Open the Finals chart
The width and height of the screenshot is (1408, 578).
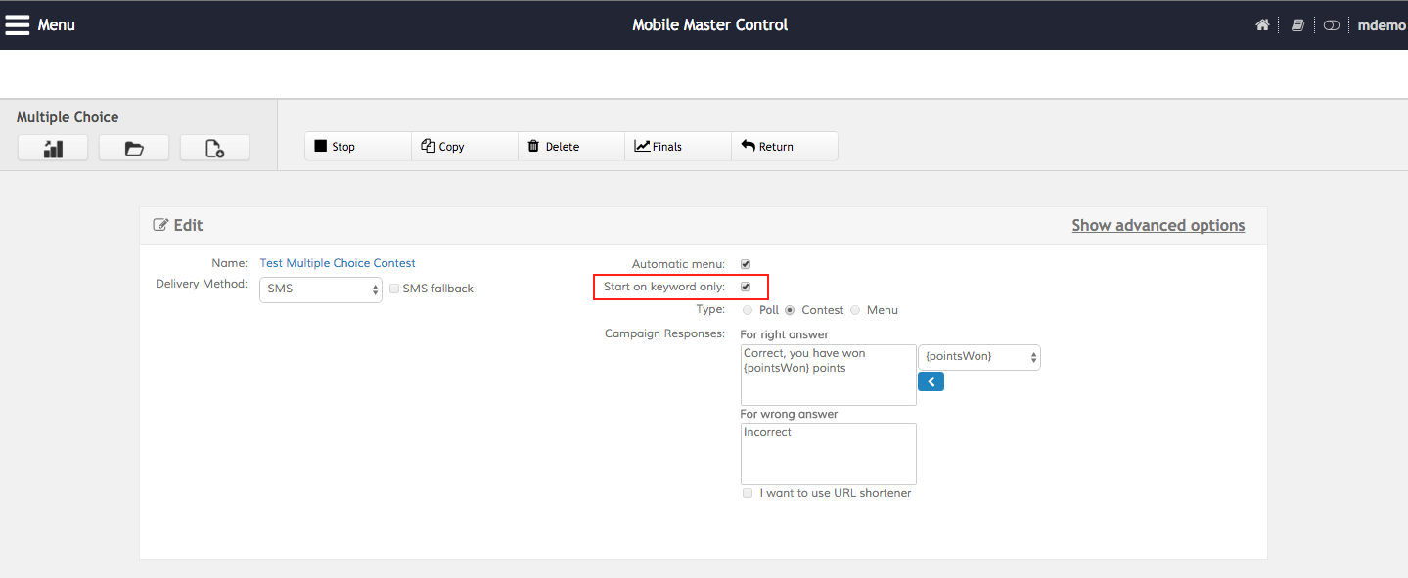677,147
